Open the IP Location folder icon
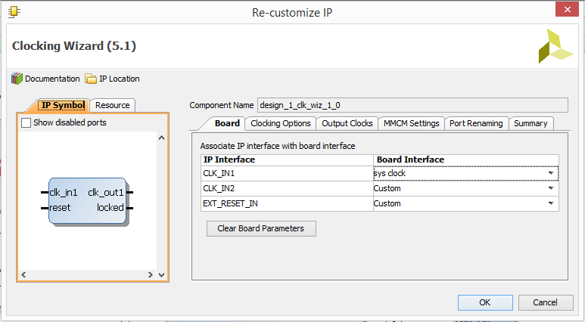Viewport: 585px width, 322px height. pyautogui.click(x=91, y=79)
